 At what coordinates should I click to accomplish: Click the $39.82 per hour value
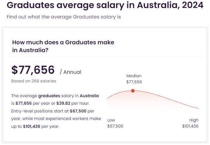click(63, 103)
